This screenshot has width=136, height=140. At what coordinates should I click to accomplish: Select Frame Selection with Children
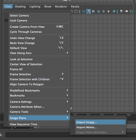(39, 79)
